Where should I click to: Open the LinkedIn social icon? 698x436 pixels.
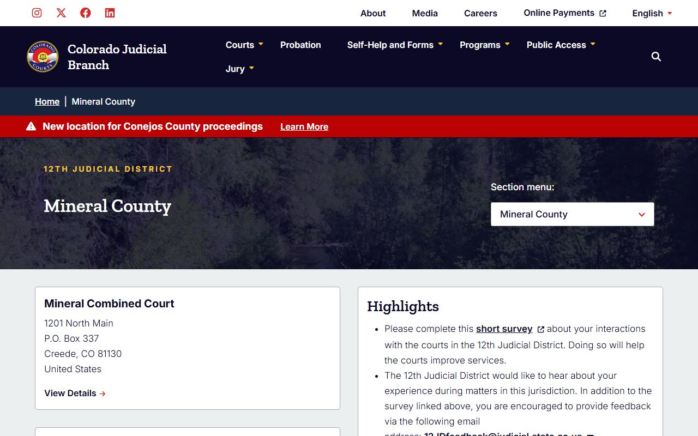click(x=110, y=13)
